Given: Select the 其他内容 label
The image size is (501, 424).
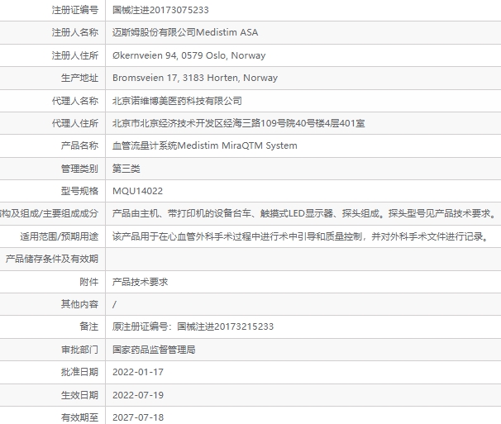Looking at the screenshot, I should [x=79, y=304].
